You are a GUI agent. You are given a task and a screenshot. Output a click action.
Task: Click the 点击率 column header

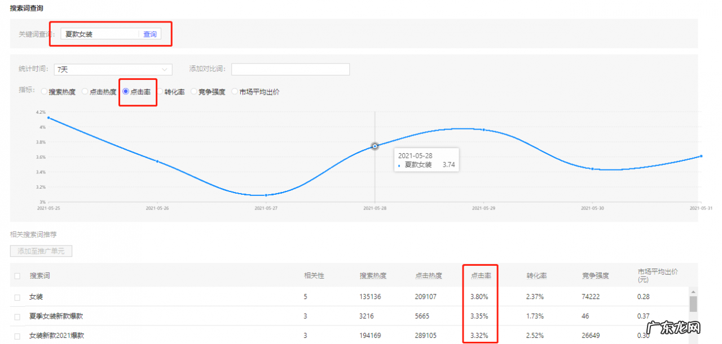(480, 275)
